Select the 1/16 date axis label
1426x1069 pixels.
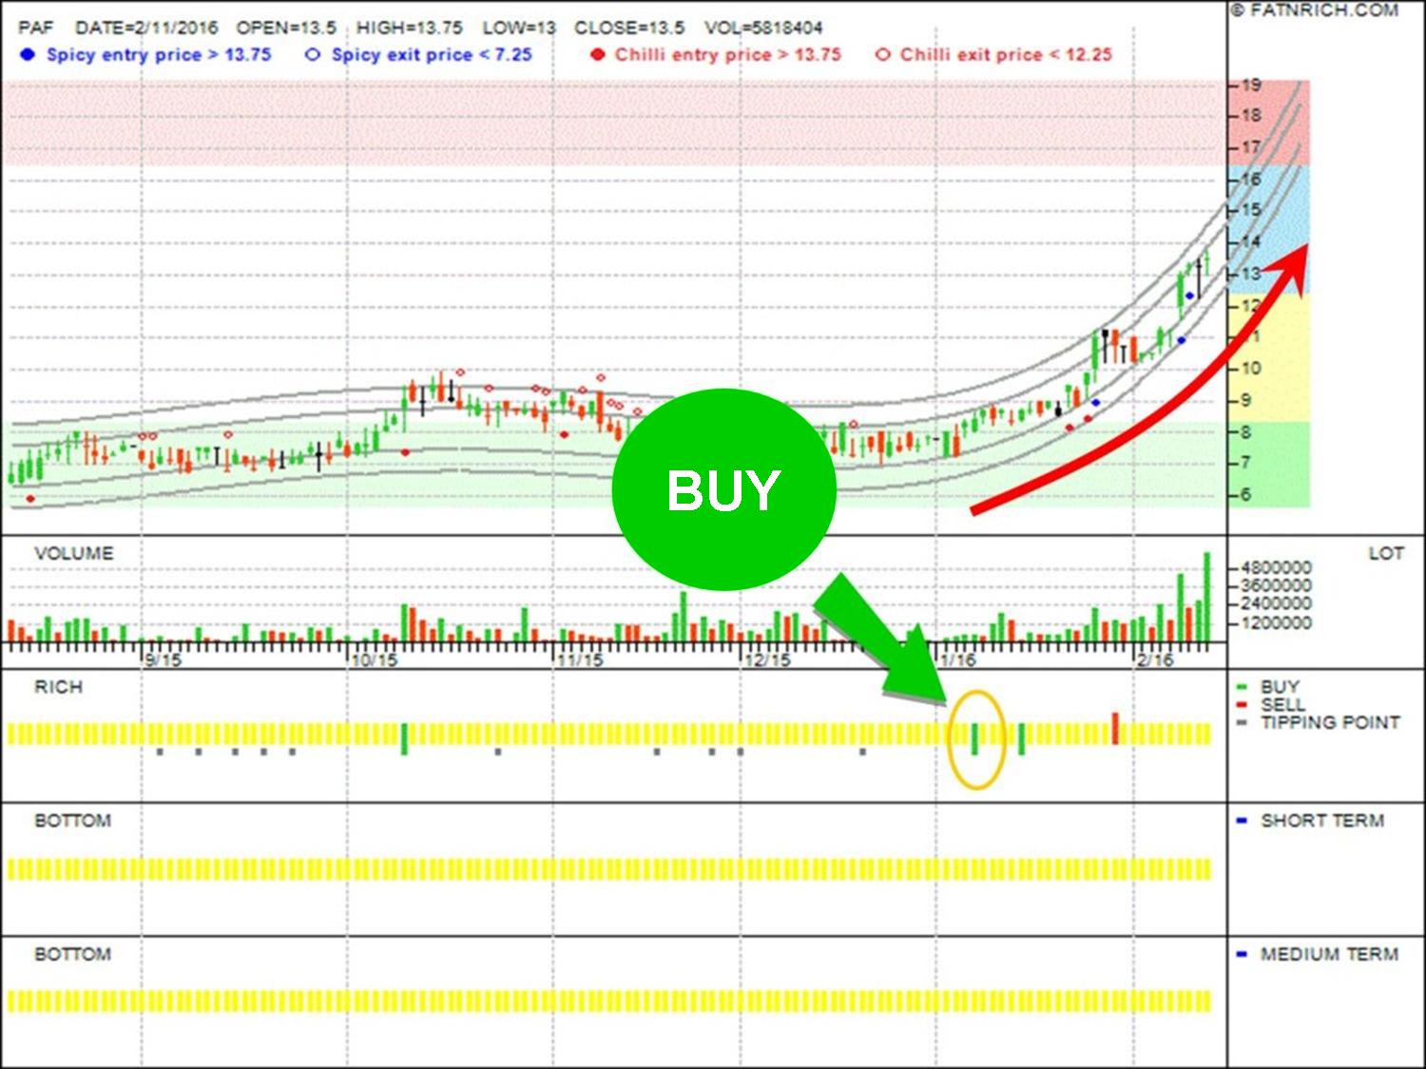tap(957, 659)
